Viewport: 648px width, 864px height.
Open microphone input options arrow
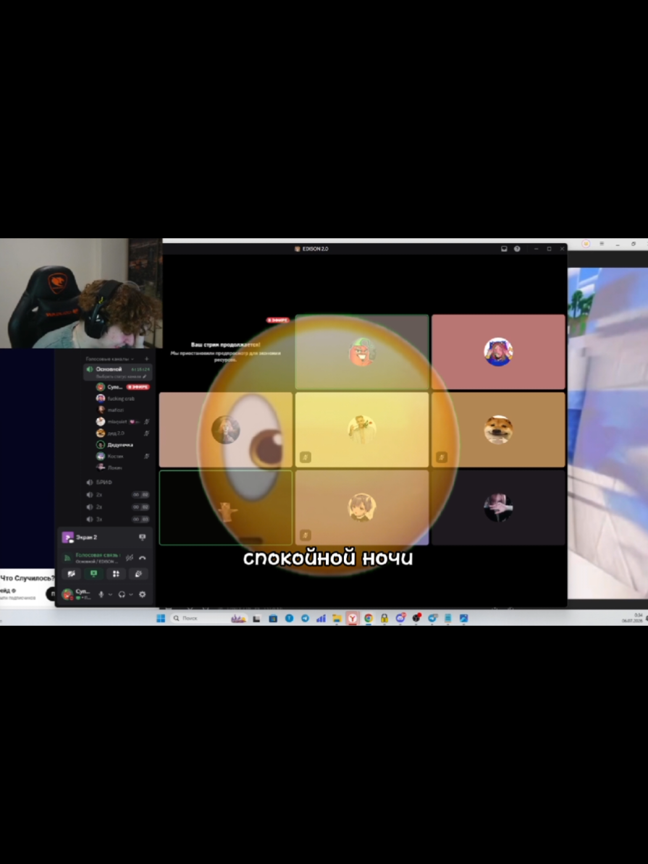[110, 595]
